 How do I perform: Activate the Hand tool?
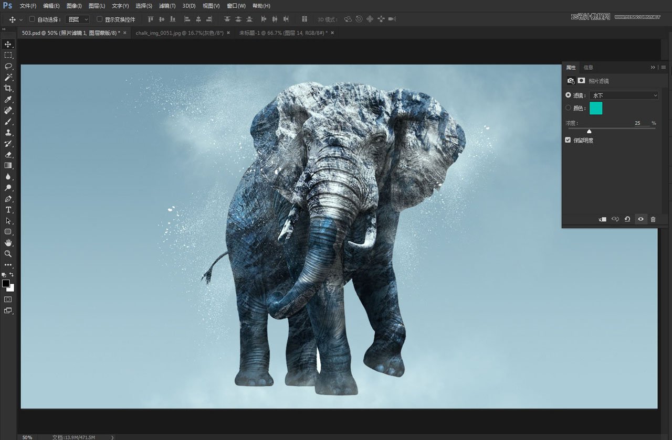[8, 242]
